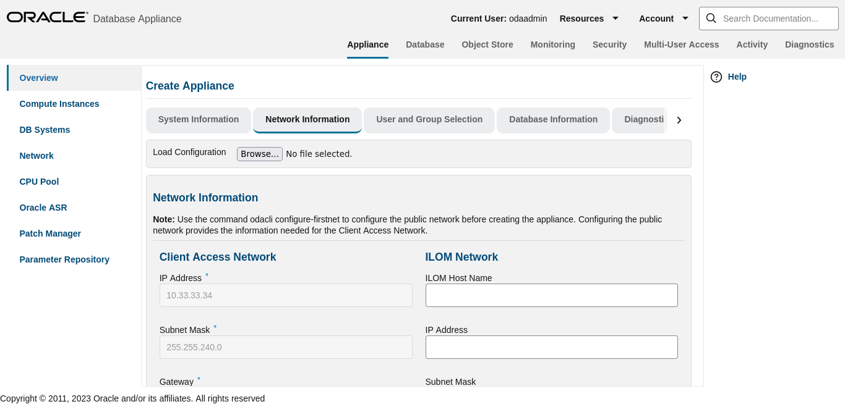This screenshot has height=404, width=845.
Task: Open Patch Manager page
Action: coord(50,234)
